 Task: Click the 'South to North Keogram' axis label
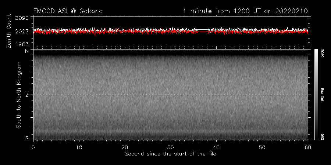tap(19, 95)
